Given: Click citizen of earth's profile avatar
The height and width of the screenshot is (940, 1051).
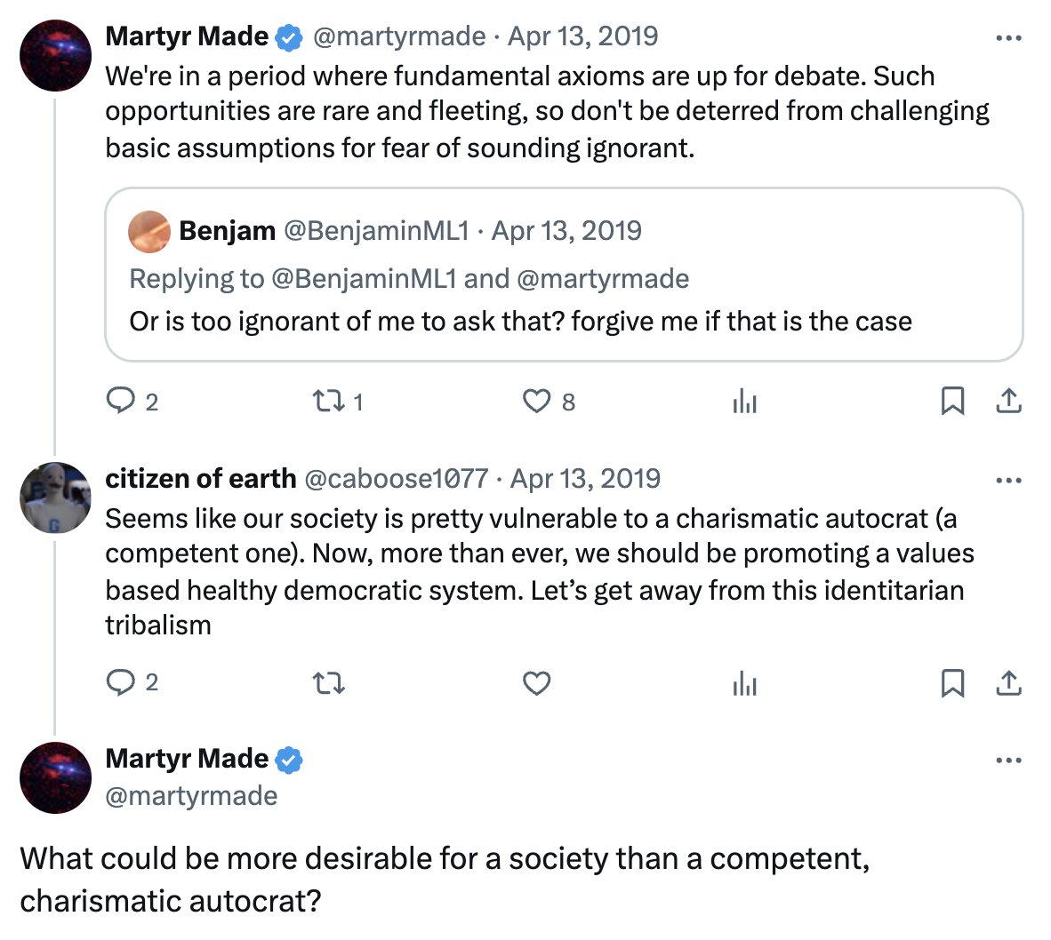Looking at the screenshot, I should pyautogui.click(x=55, y=498).
